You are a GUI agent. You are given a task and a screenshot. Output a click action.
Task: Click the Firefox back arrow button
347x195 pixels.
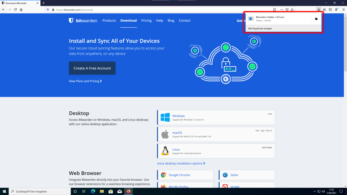click(x=3, y=9)
